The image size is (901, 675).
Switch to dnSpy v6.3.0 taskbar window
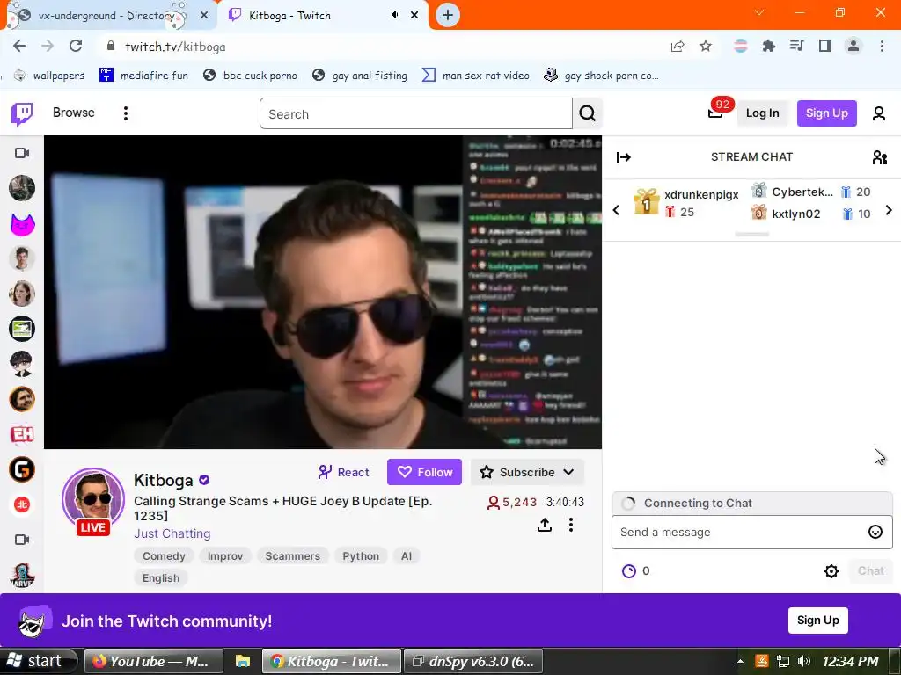click(x=473, y=661)
